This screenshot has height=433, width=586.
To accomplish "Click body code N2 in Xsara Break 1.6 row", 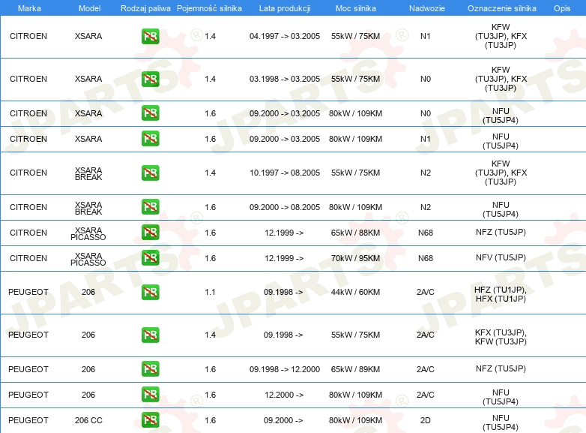I will click(x=426, y=207).
